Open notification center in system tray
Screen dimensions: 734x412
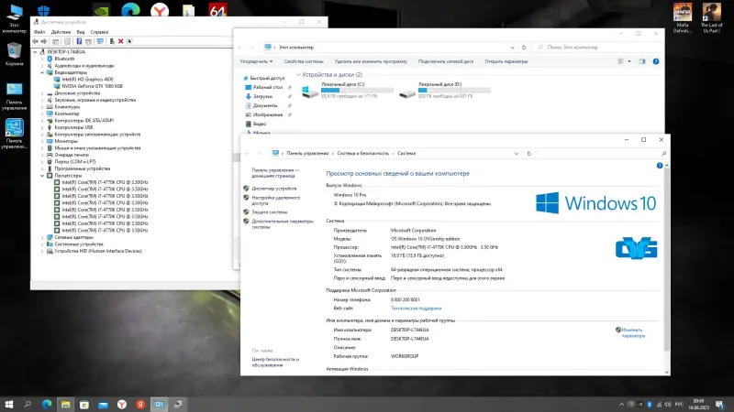720,405
